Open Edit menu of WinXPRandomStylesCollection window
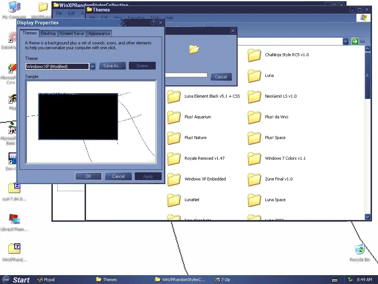This screenshot has height=284, width=378. (x=71, y=13)
